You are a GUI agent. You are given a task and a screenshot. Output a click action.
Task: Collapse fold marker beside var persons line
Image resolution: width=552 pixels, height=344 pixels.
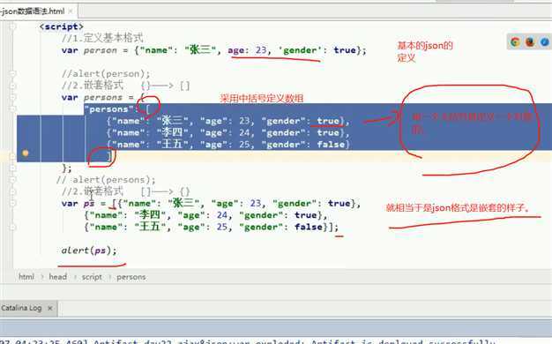[x=13, y=97]
